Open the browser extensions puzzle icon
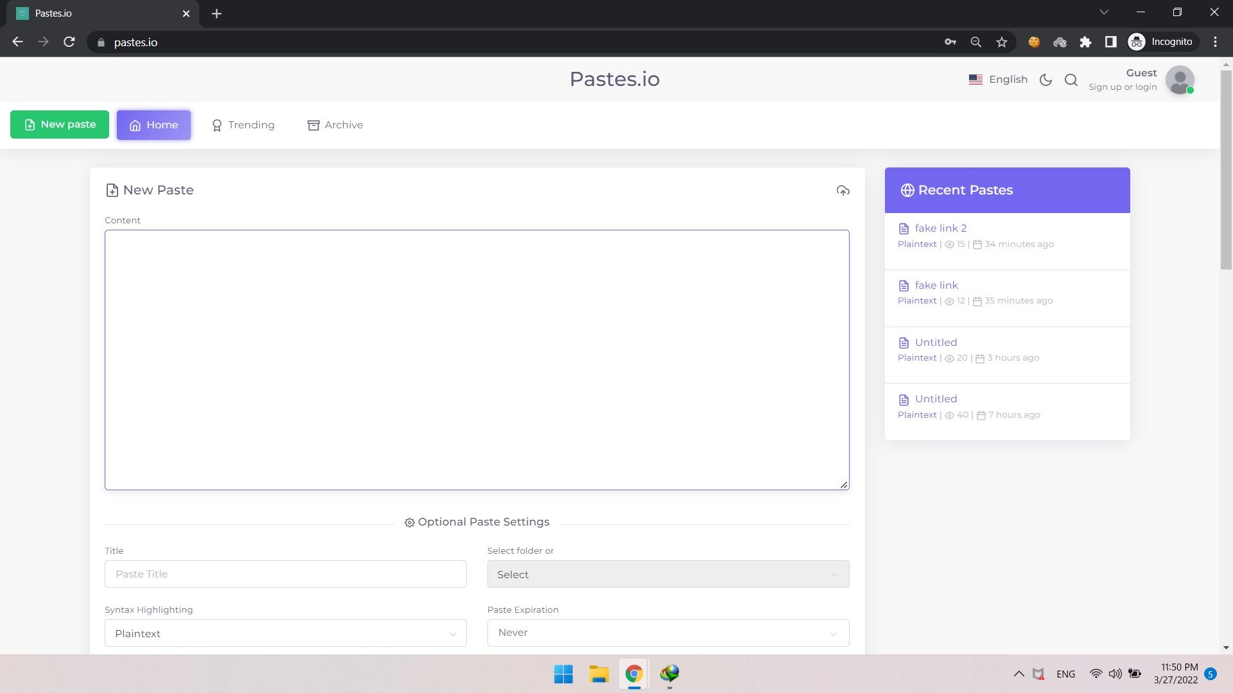 pos(1086,42)
